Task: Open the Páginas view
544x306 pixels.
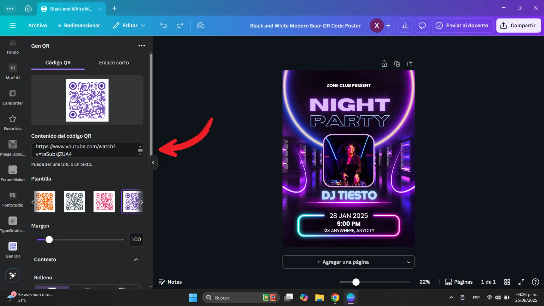Action: pyautogui.click(x=459, y=282)
